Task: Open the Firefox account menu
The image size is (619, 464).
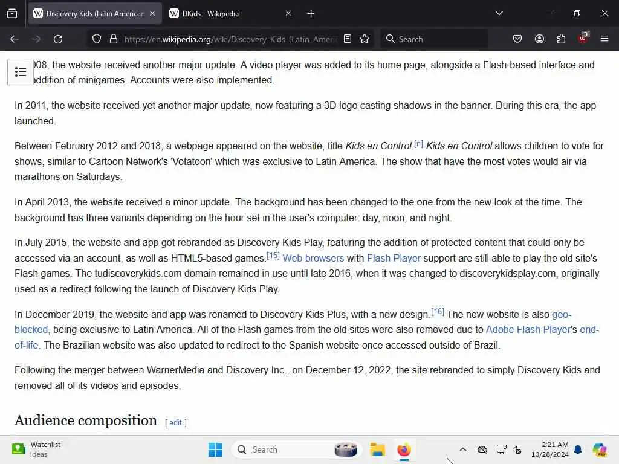Action: pyautogui.click(x=539, y=39)
